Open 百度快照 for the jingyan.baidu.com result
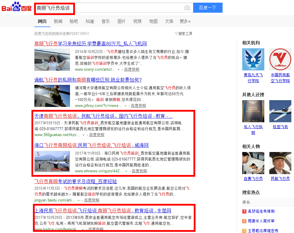The width and height of the screenshot is (294, 233). pos(92,200)
